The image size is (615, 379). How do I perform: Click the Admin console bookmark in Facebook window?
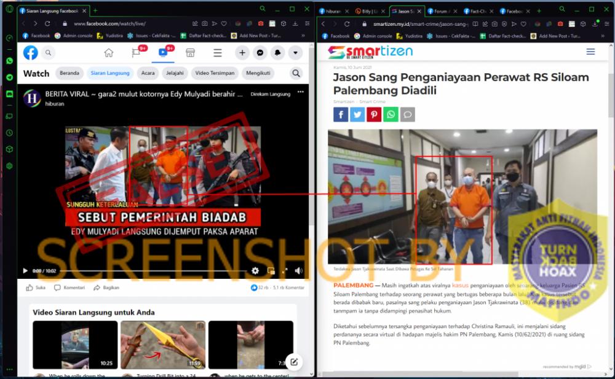[x=73, y=36]
